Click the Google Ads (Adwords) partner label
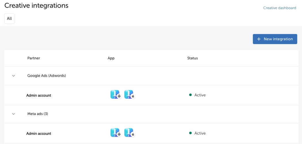This screenshot has height=144, width=302. 47,76
